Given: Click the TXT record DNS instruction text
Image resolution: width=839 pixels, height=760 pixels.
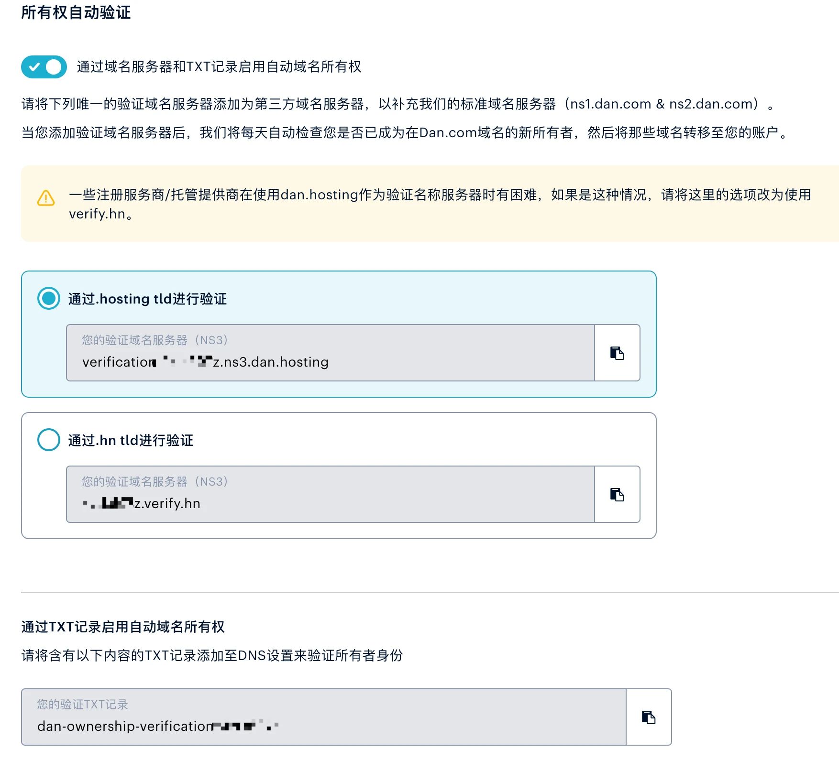Looking at the screenshot, I should [x=212, y=655].
